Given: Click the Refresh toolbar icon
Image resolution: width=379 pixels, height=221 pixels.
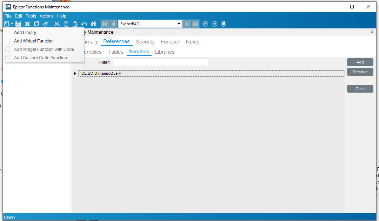Looking at the screenshot, I should click(x=36, y=24).
